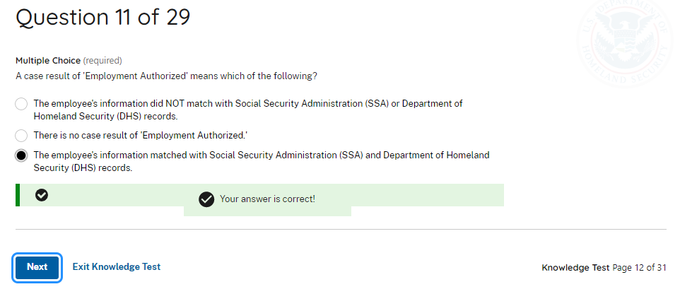Click the 'There is no case result' label text

(141, 135)
